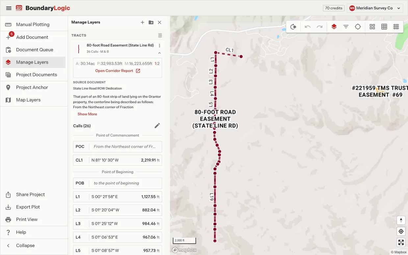Toggle fullscreen map view

coord(401,242)
